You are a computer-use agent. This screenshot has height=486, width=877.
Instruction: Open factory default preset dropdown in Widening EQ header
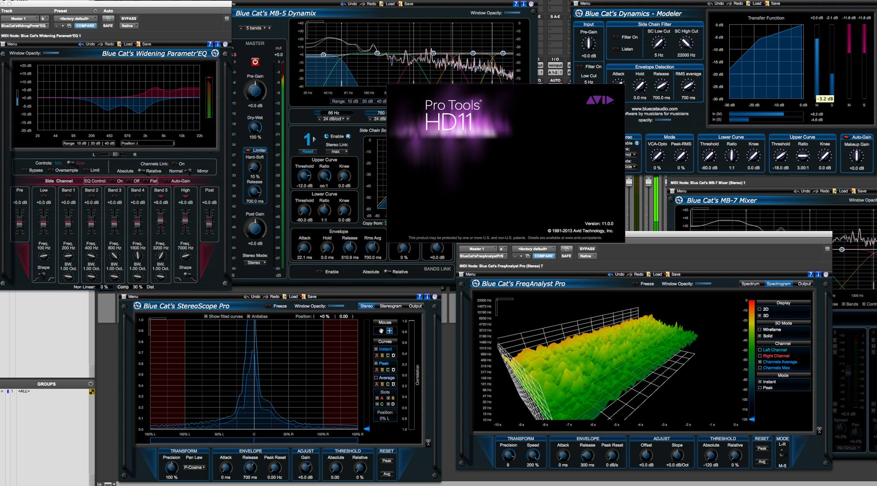coord(75,18)
